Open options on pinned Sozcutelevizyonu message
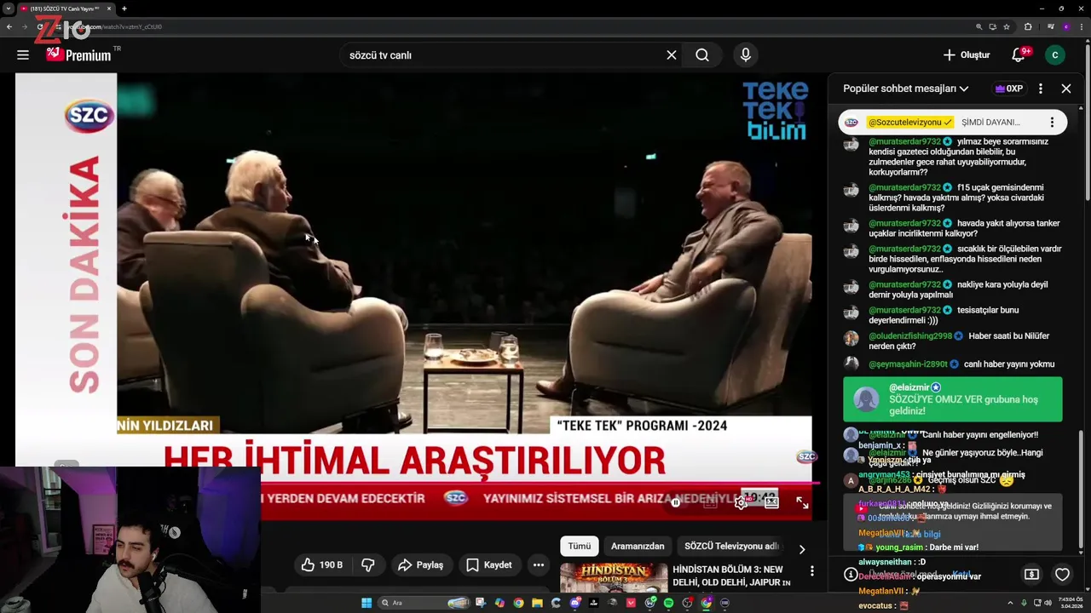Screen dimensions: 1091x613 coord(1053,122)
